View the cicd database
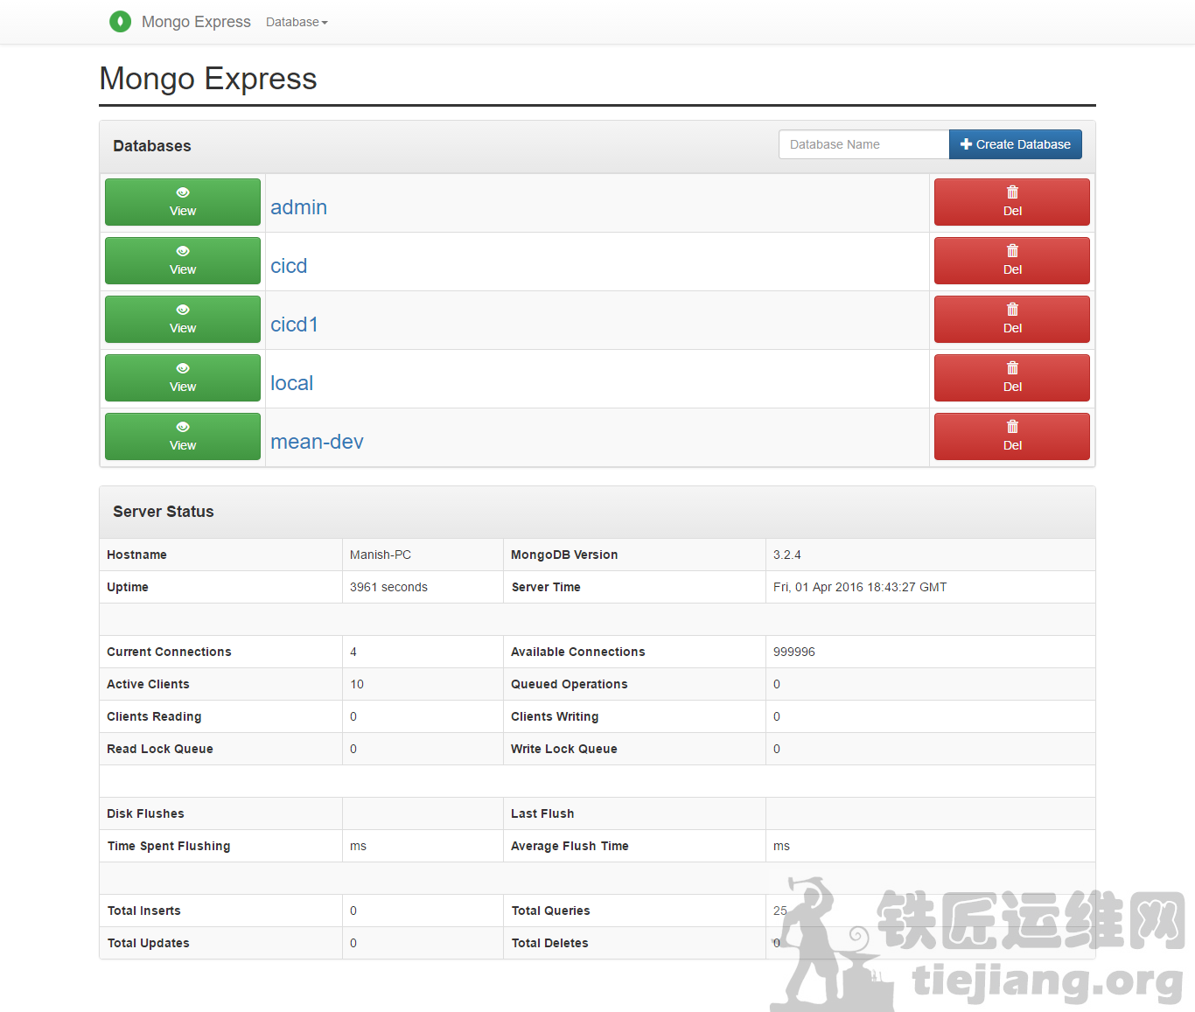This screenshot has width=1195, height=1012. [x=183, y=261]
